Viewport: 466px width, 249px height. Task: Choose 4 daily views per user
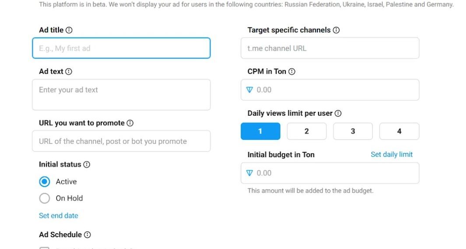coord(399,131)
